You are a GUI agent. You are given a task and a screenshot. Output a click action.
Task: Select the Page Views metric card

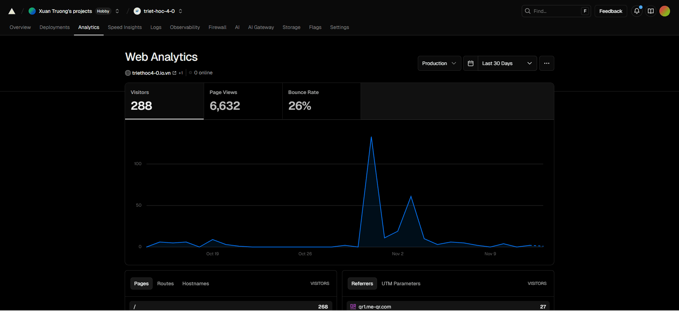(x=243, y=101)
